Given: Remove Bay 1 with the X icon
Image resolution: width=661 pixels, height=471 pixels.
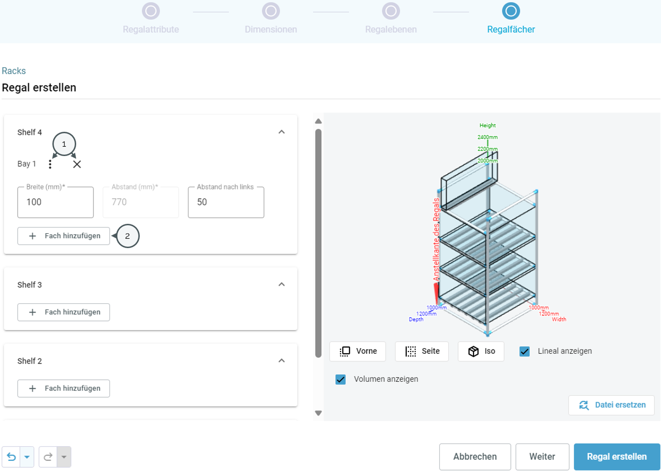Looking at the screenshot, I should click(x=77, y=164).
